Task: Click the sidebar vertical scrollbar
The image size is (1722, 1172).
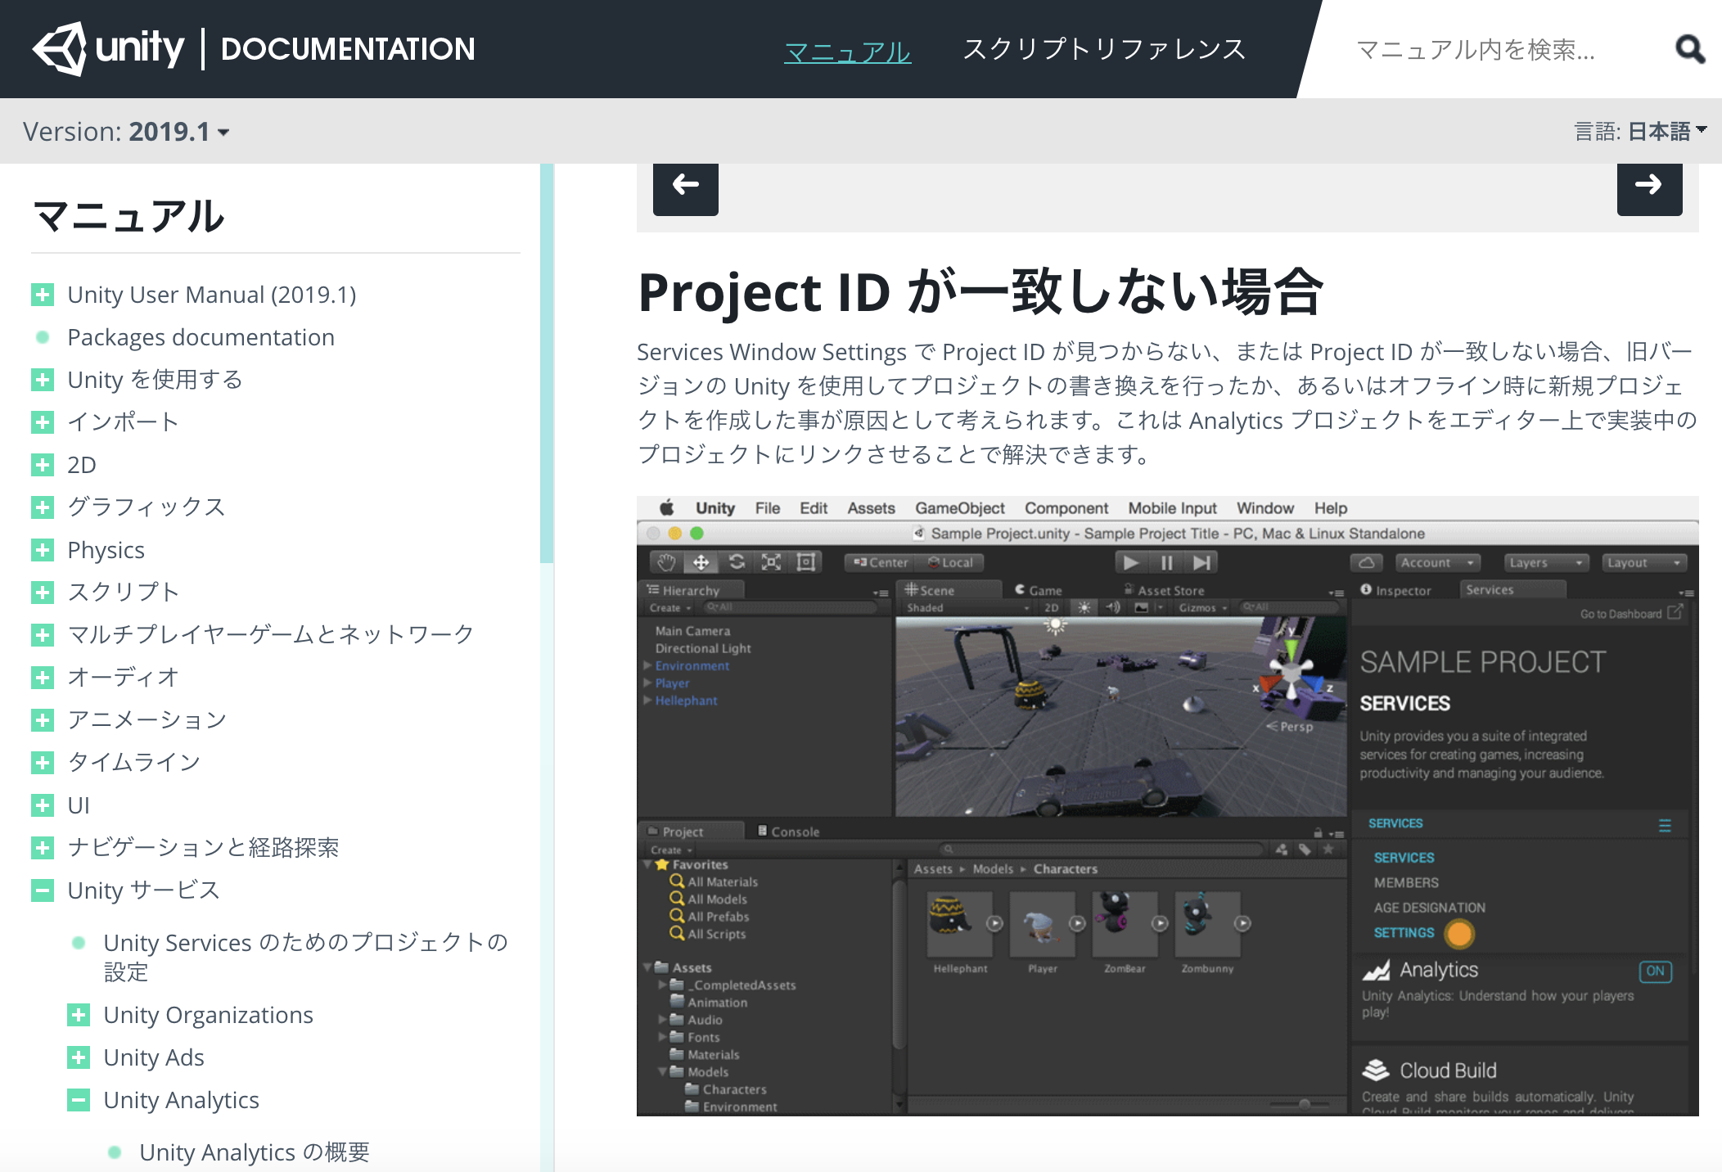Action: pyautogui.click(x=547, y=363)
